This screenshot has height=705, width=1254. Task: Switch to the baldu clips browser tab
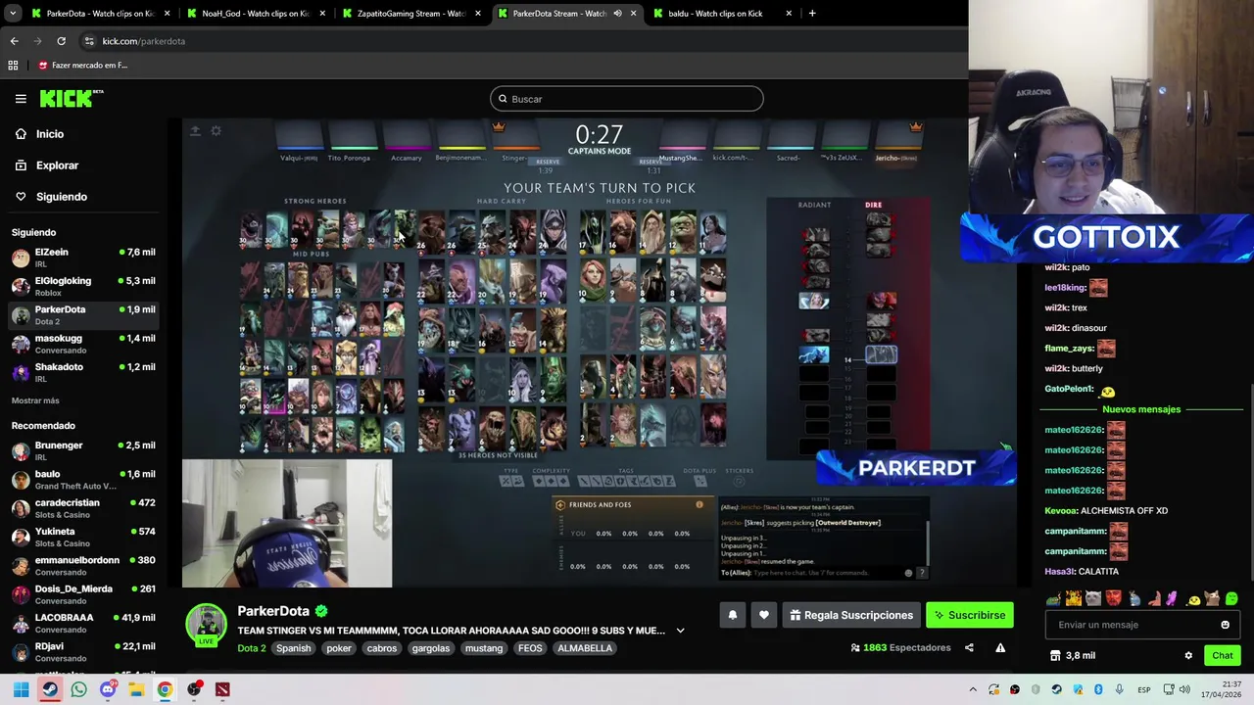point(723,13)
